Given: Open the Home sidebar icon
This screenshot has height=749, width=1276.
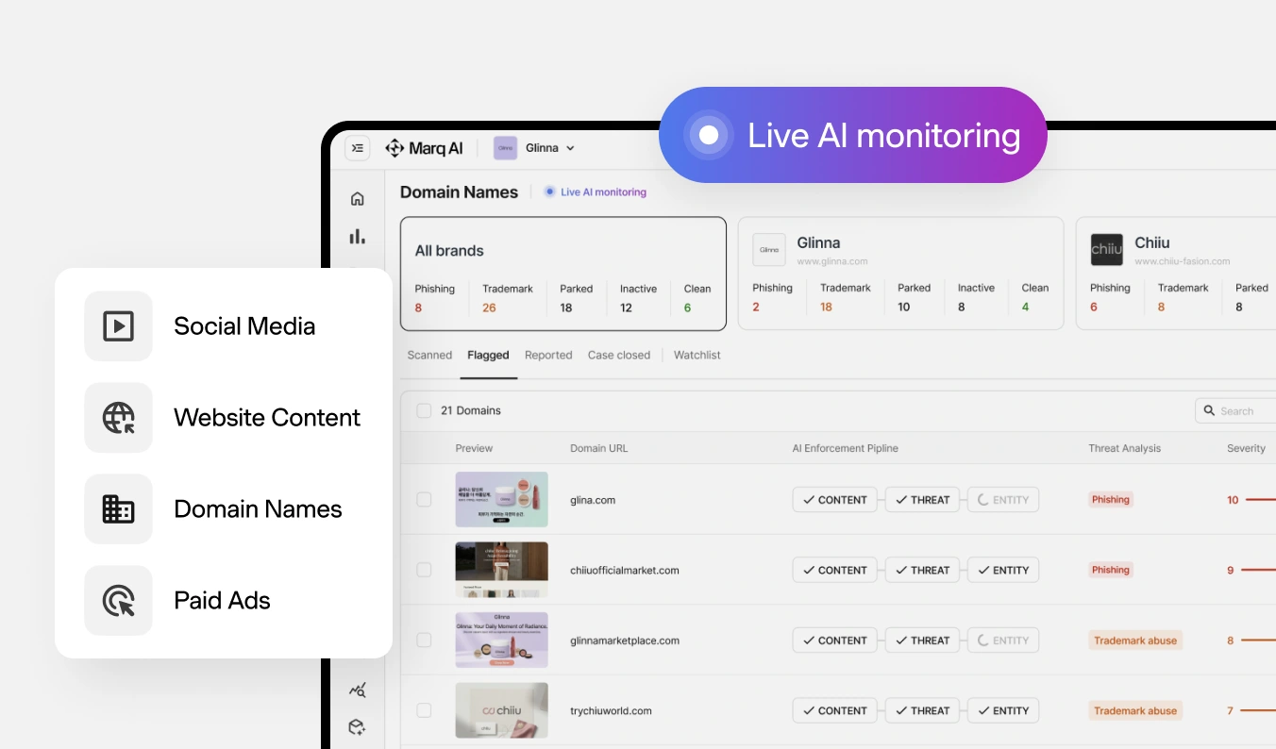Looking at the screenshot, I should point(357,199).
